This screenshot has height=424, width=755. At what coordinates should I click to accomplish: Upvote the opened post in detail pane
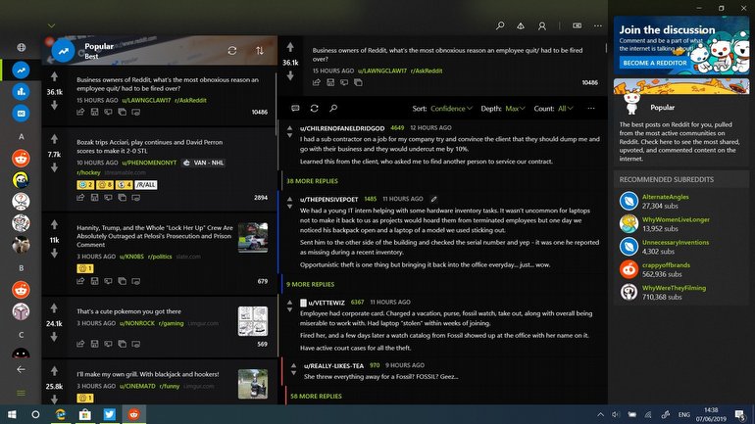click(290, 47)
